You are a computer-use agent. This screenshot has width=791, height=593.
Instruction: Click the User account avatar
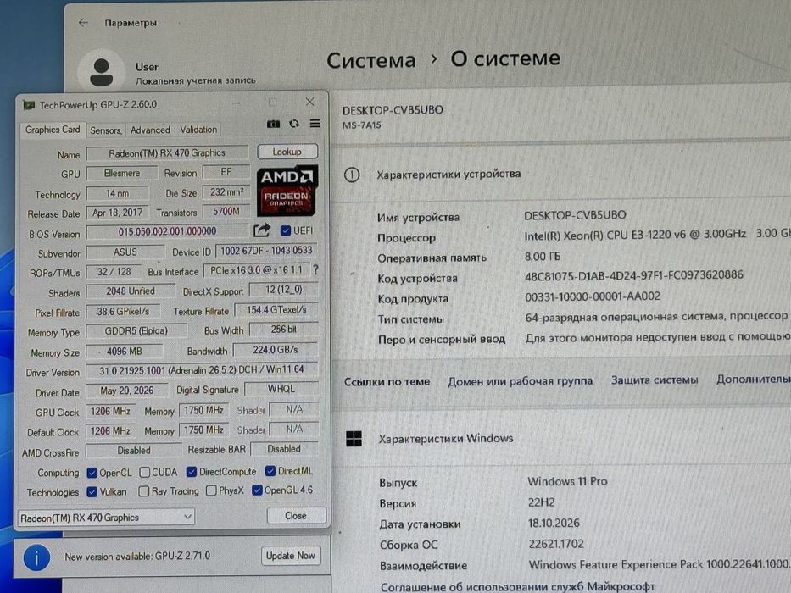tap(102, 72)
